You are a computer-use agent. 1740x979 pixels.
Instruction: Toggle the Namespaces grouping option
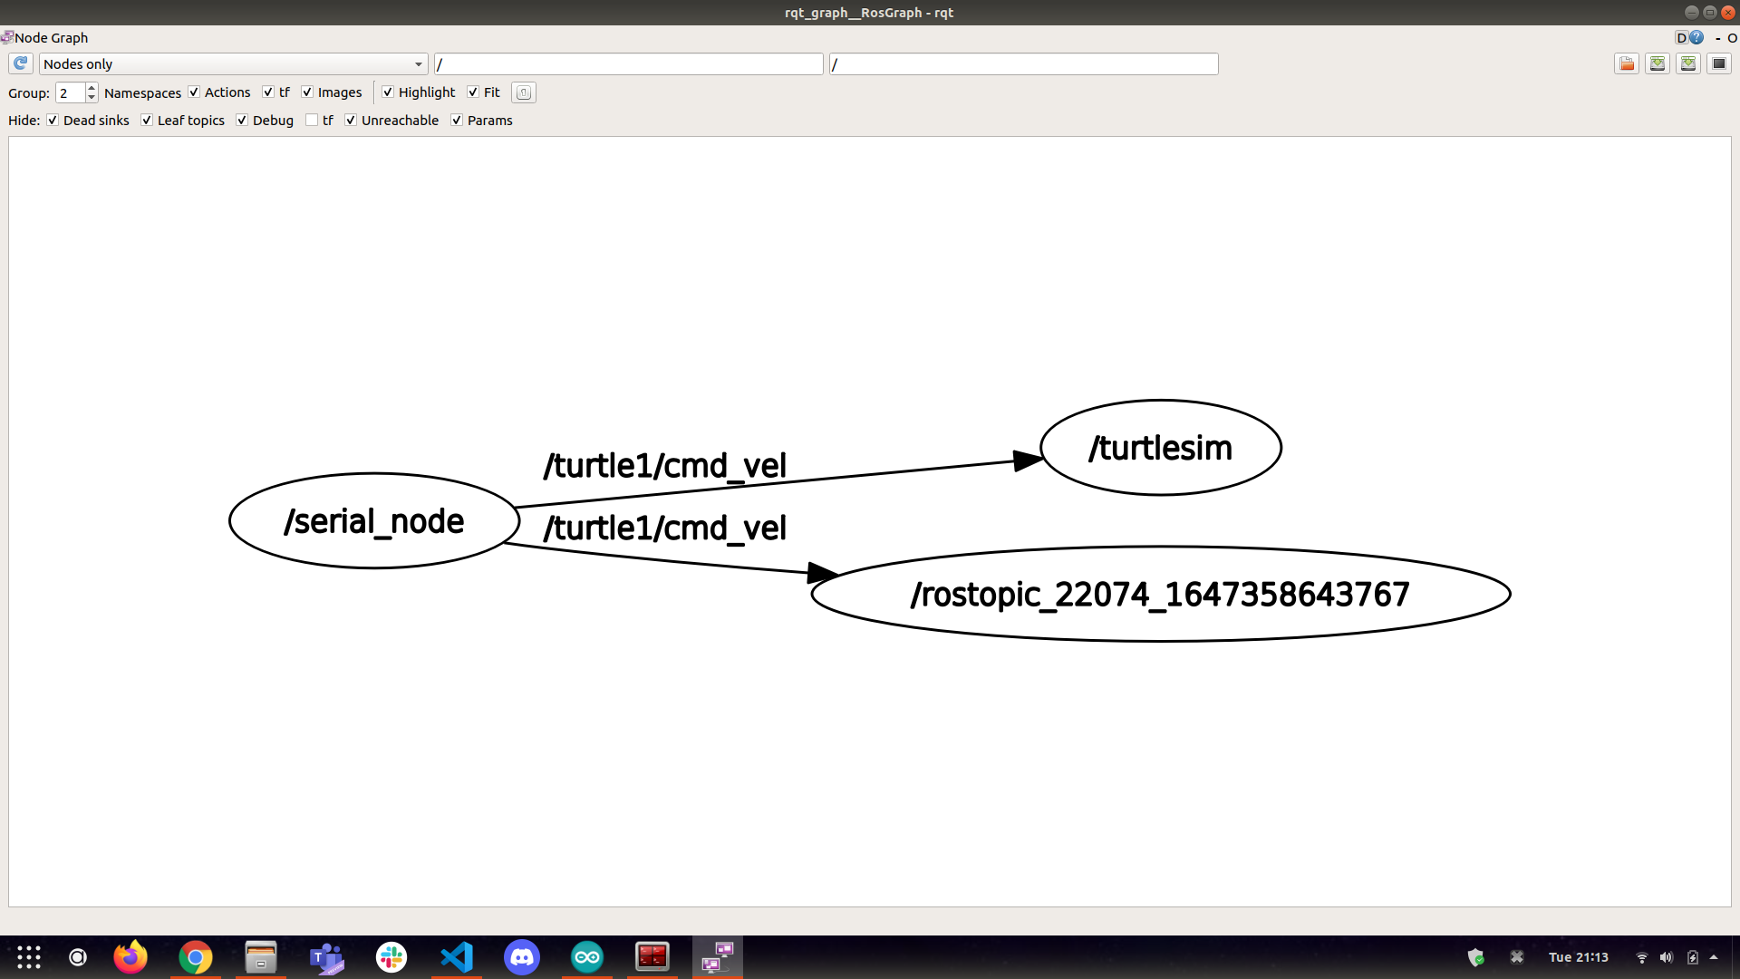pyautogui.click(x=142, y=92)
